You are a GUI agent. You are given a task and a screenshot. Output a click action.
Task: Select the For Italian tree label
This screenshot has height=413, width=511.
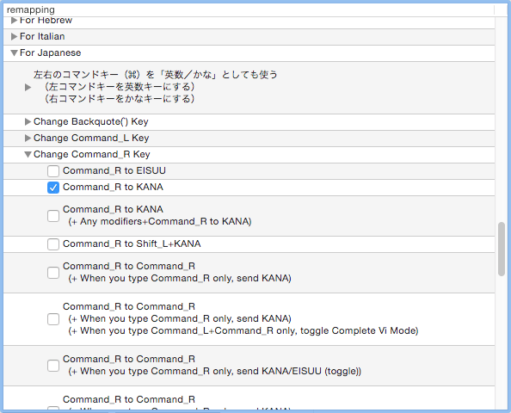tap(42, 36)
